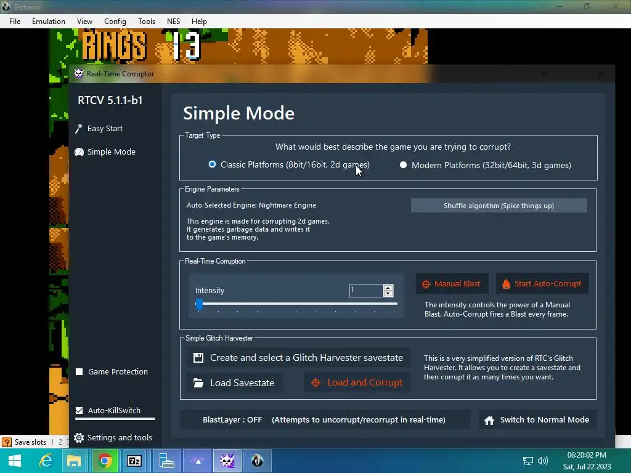The height and width of the screenshot is (473, 631).
Task: Increase intensity with spinner up arrow
Action: (388, 288)
